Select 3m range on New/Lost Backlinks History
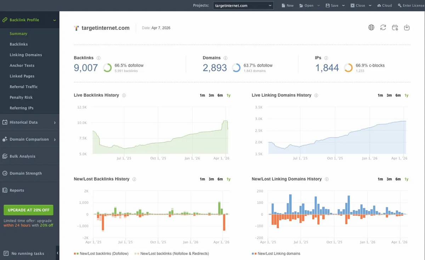Viewport: 425px width, 260px height. click(x=211, y=179)
